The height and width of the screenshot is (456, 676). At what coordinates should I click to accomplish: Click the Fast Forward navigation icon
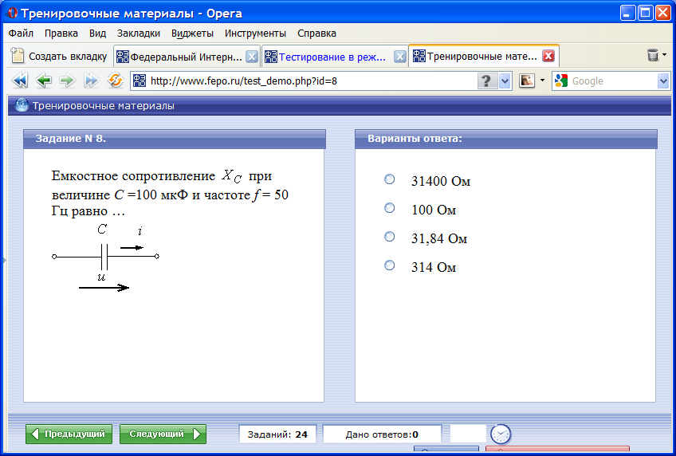point(92,81)
